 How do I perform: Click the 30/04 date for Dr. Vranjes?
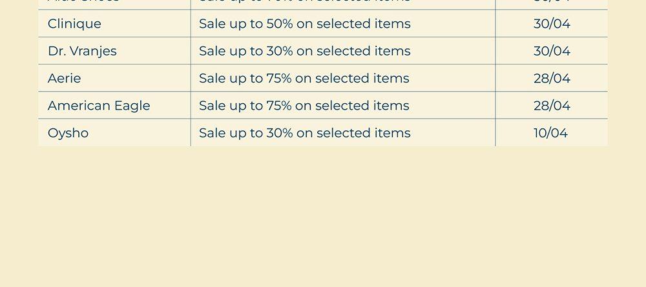[x=552, y=51]
